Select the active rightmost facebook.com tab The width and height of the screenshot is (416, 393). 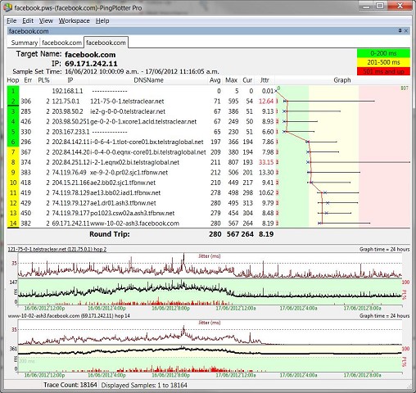[x=106, y=43]
